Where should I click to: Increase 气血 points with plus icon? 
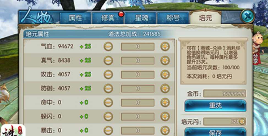click(x=165, y=46)
